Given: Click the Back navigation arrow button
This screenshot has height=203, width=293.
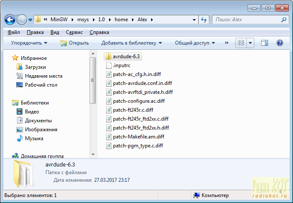Looking at the screenshot, I should coord(10,20).
